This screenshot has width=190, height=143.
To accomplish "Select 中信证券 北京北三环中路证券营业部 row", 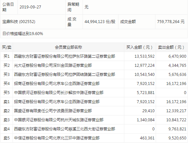I will coord(94,138).
